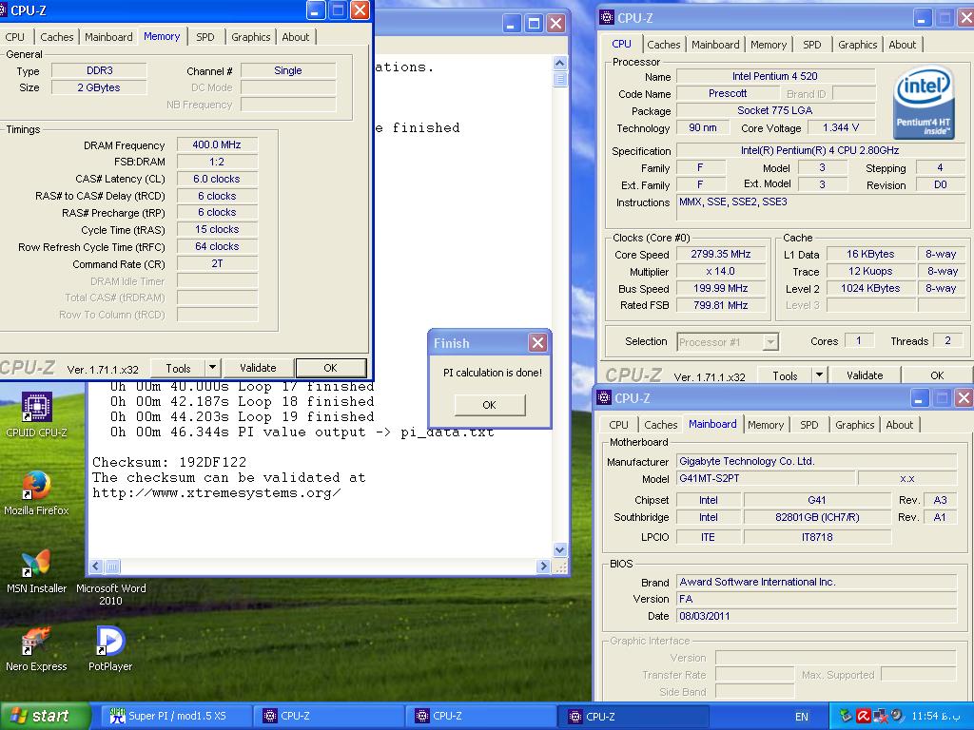The image size is (974, 730).
Task: Open Graphics tab in Mainboard CPU-Z window
Action: coord(855,425)
